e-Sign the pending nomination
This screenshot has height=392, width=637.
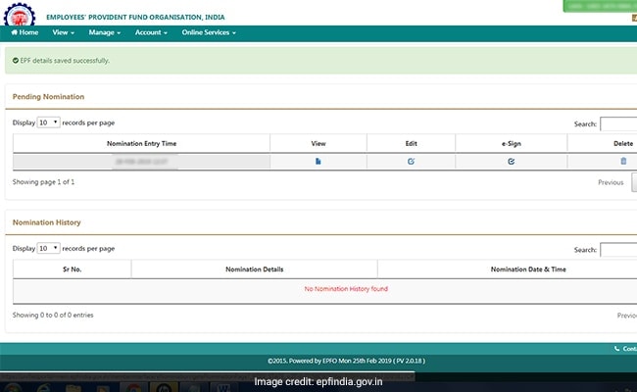pos(511,161)
